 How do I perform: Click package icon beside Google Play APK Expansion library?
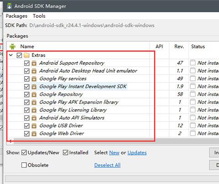tap(34, 102)
